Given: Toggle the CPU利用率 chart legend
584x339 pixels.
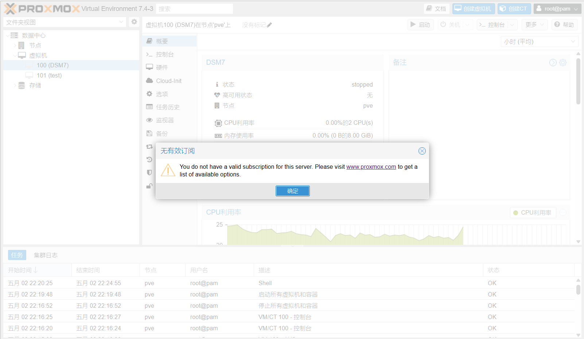Looking at the screenshot, I should [x=533, y=213].
